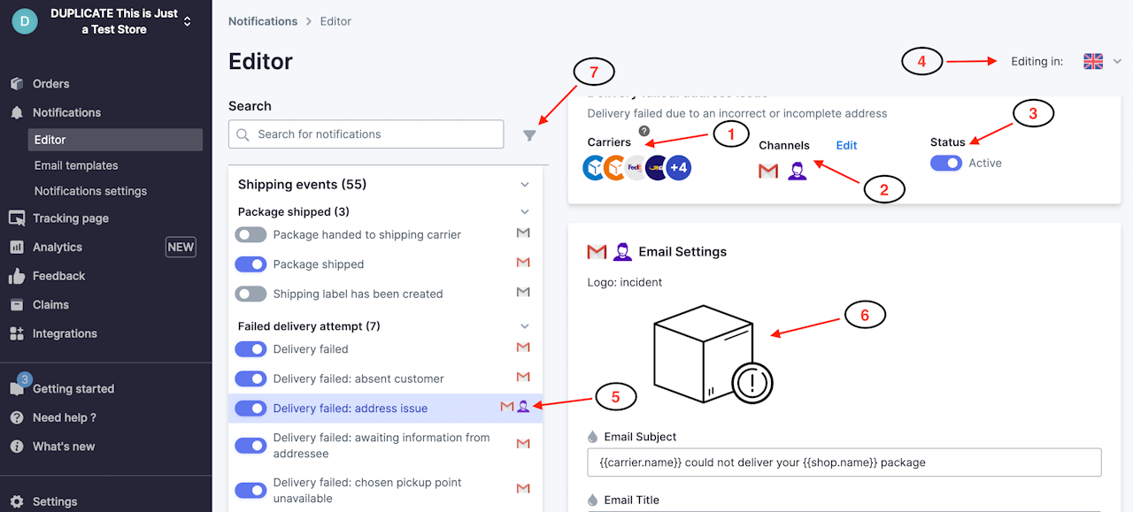Open the editing language flag dropdown
The width and height of the screenshot is (1133, 512).
pyautogui.click(x=1102, y=61)
